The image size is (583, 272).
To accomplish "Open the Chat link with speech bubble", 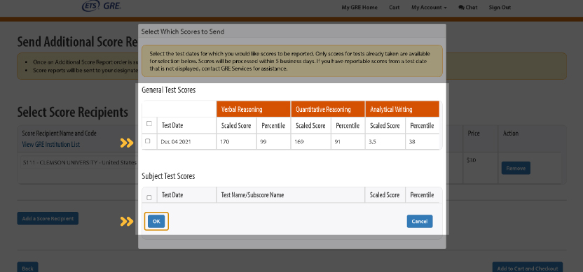I will (468, 8).
